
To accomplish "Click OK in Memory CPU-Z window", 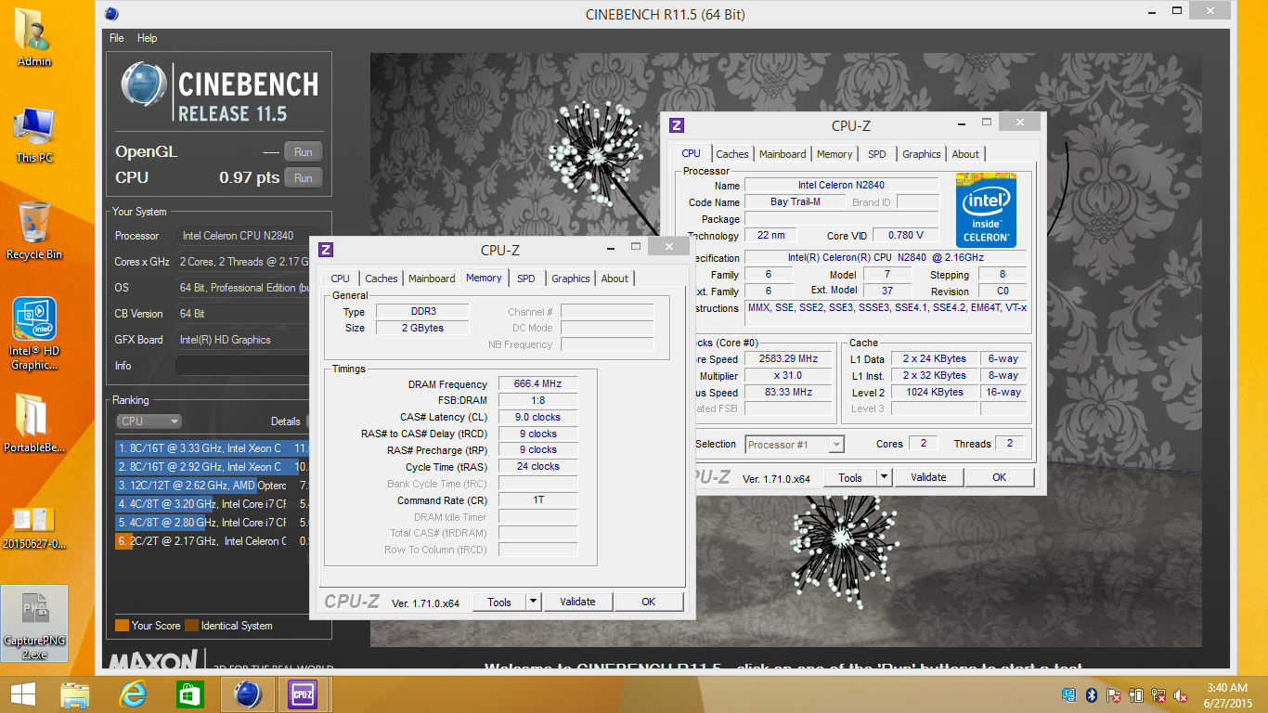I will 649,602.
